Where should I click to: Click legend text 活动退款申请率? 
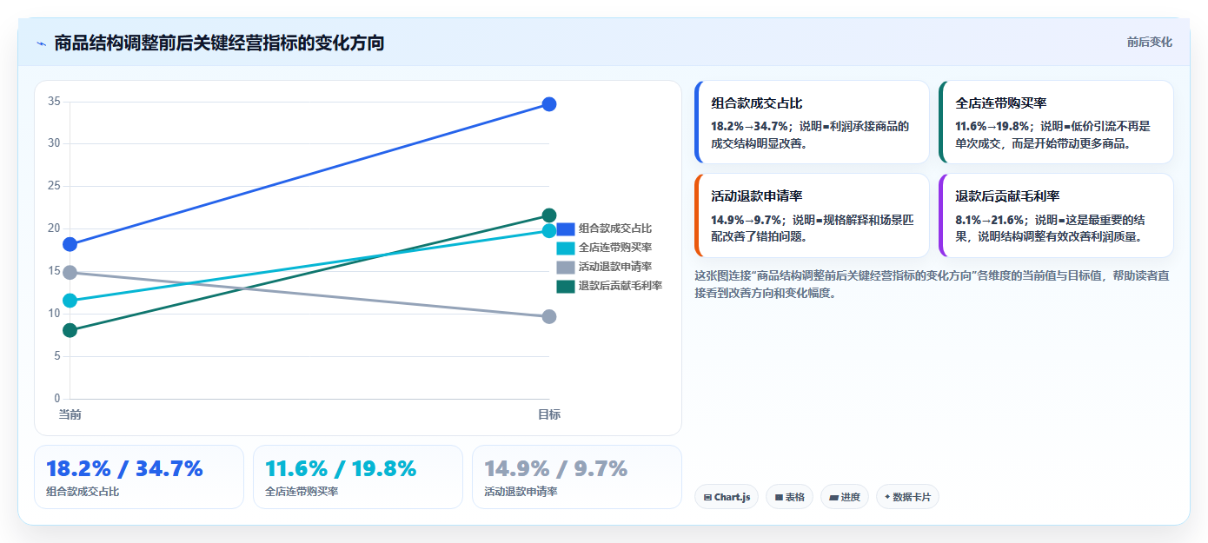[615, 267]
